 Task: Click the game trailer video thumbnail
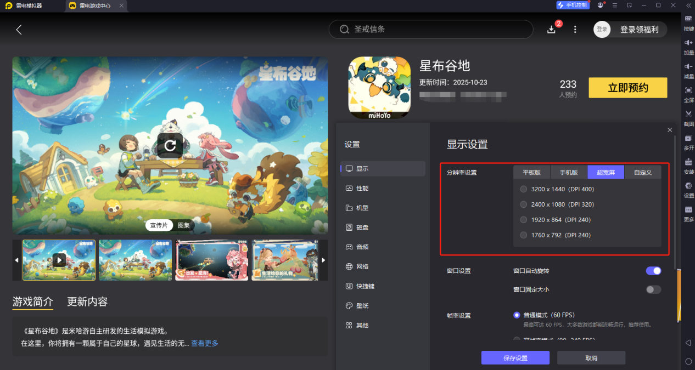(59, 260)
